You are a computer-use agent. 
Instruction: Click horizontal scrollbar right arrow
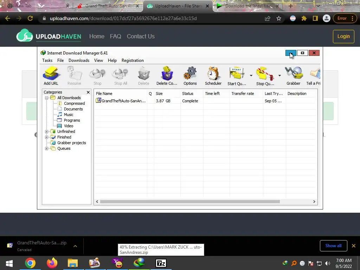tap(314, 201)
